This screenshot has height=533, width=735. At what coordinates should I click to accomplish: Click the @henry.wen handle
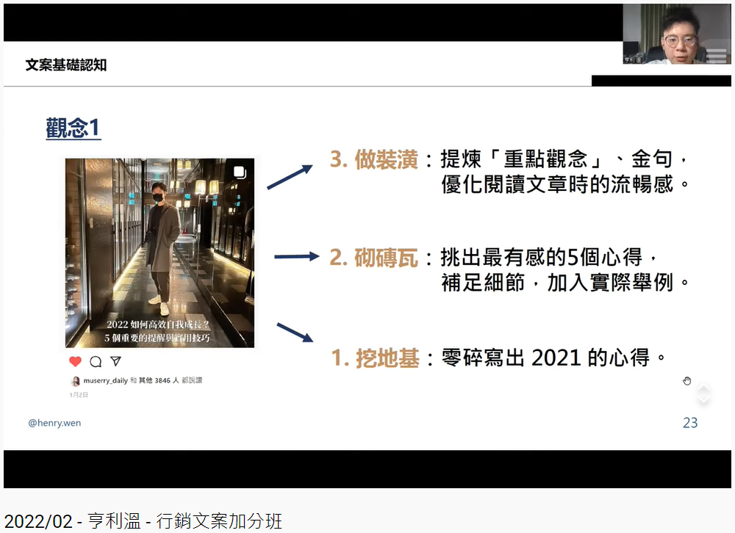click(x=56, y=423)
